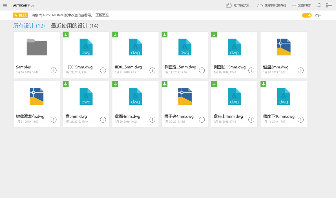This screenshot has height=198, width=336.
Task: Open info for Samples folder
Action: click(54, 70)
